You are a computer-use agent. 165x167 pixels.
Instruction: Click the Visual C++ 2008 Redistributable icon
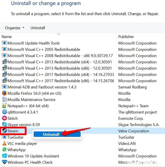4,55
